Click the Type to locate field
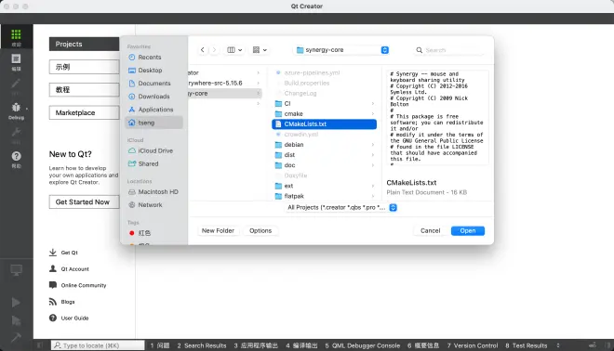Screen dimensions: 614x351 (98, 345)
